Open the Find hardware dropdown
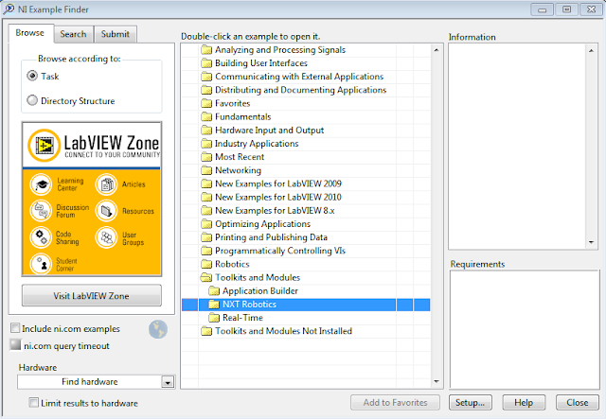 pos(168,382)
